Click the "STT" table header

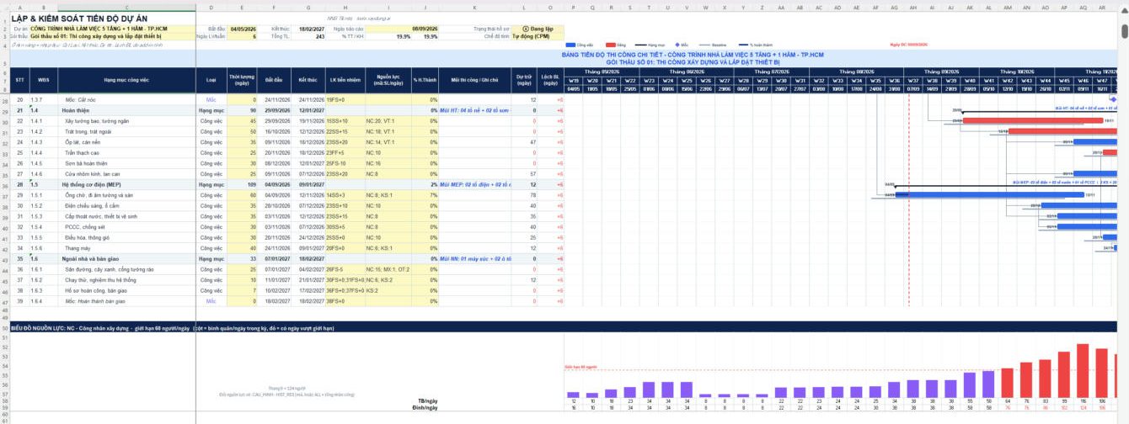pos(19,81)
